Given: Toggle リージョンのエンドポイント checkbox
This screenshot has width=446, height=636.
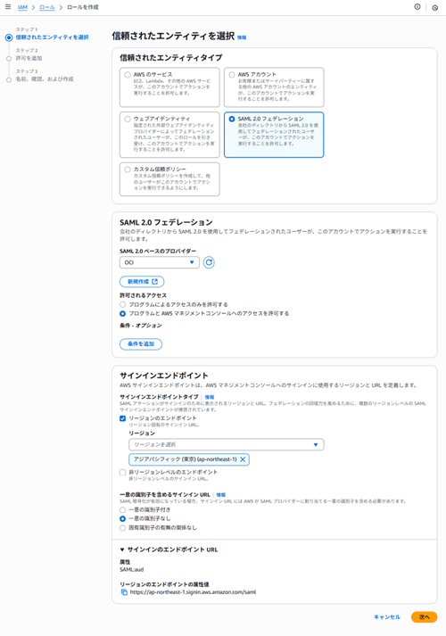Looking at the screenshot, I should pyautogui.click(x=122, y=418).
